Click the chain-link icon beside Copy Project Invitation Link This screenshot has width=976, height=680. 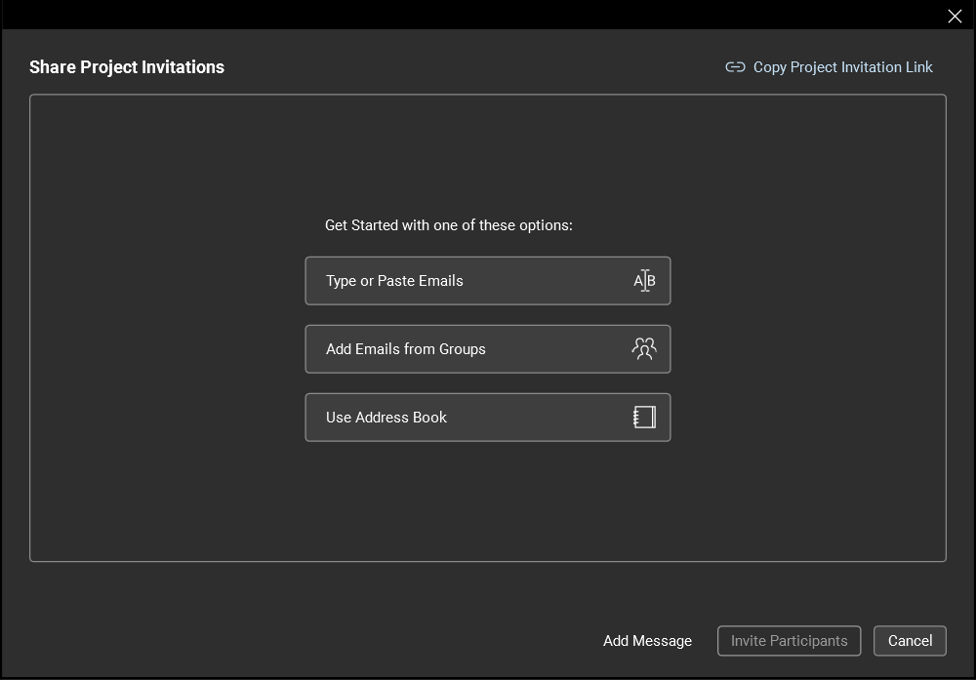(735, 67)
